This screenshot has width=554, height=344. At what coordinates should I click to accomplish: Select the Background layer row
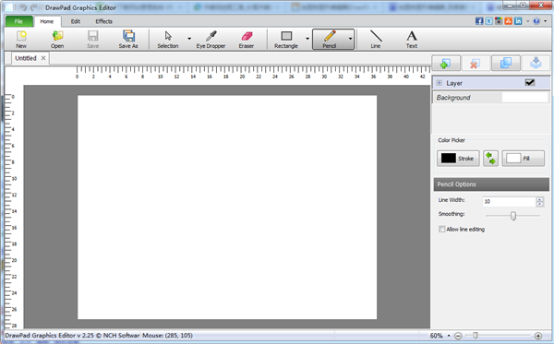[490, 98]
